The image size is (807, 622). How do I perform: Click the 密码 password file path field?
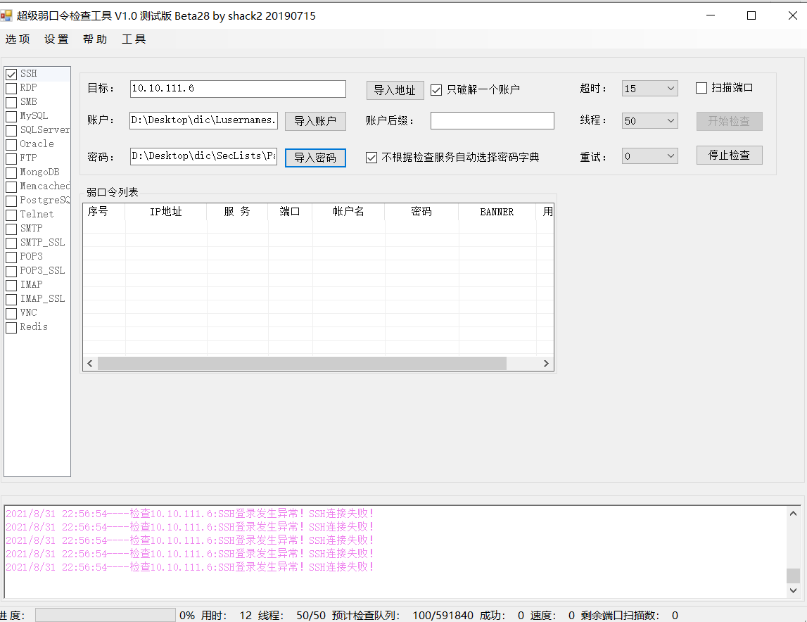click(203, 156)
